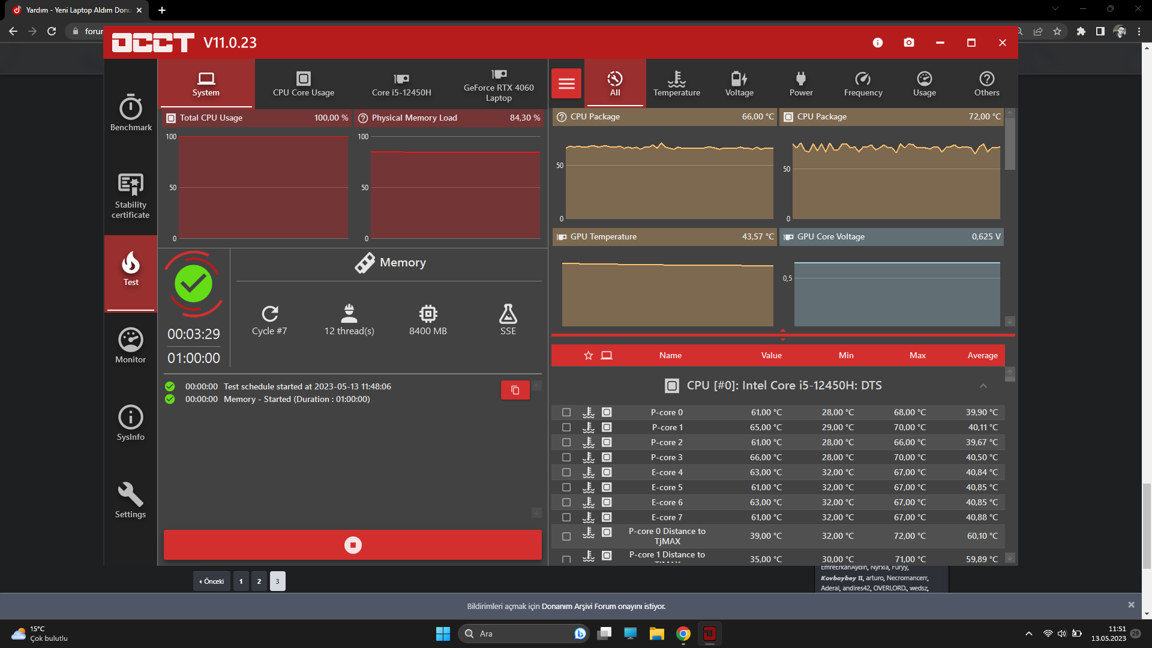Check the E-core 7 favorite checkbox
Viewport: 1152px width, 648px height.
[566, 517]
